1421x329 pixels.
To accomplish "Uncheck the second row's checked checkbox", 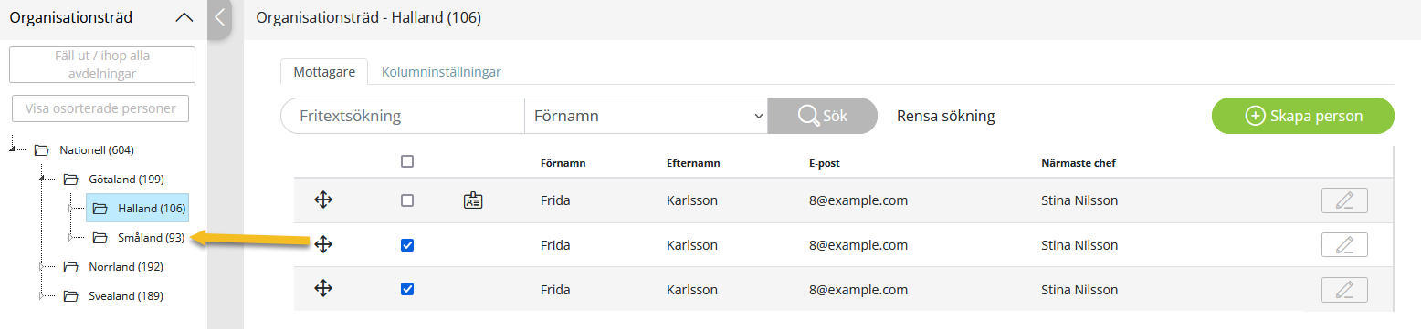I will (407, 245).
